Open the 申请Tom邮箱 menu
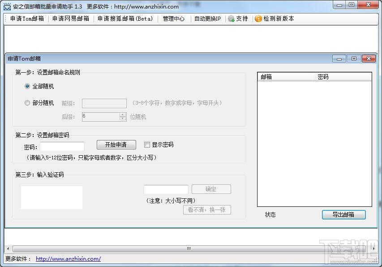The width and height of the screenshot is (382, 267). 27,18
